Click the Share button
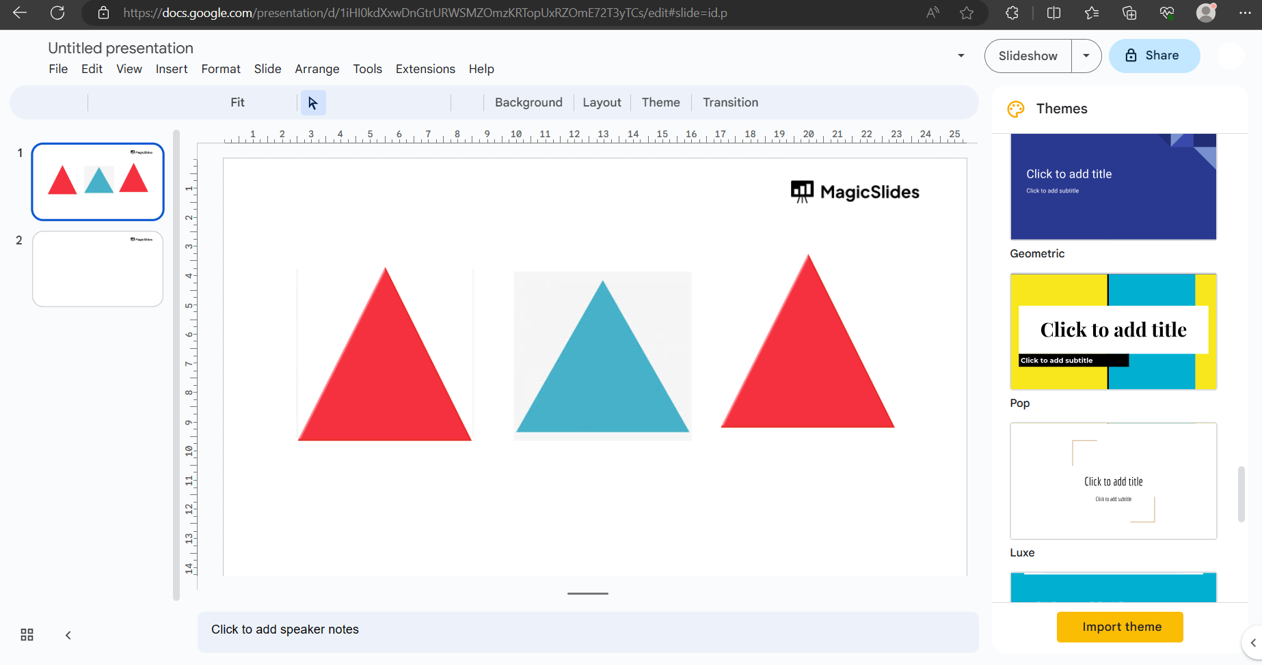This screenshot has width=1262, height=665. pos(1154,56)
